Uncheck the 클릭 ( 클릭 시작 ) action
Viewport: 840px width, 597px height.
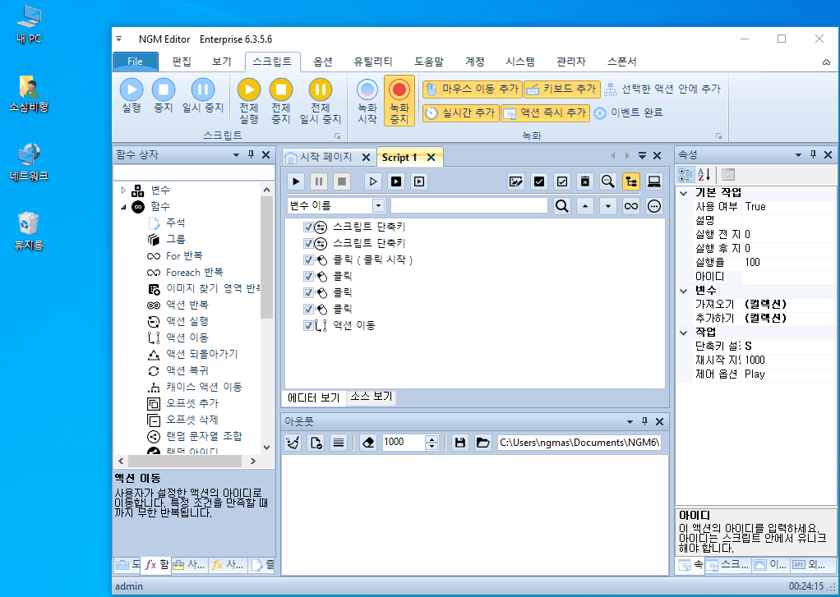tap(308, 259)
